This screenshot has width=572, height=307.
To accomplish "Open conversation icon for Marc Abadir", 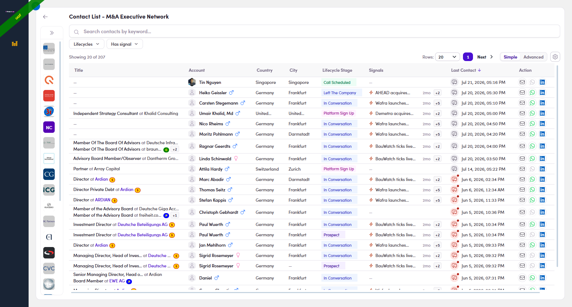I will [454, 179].
